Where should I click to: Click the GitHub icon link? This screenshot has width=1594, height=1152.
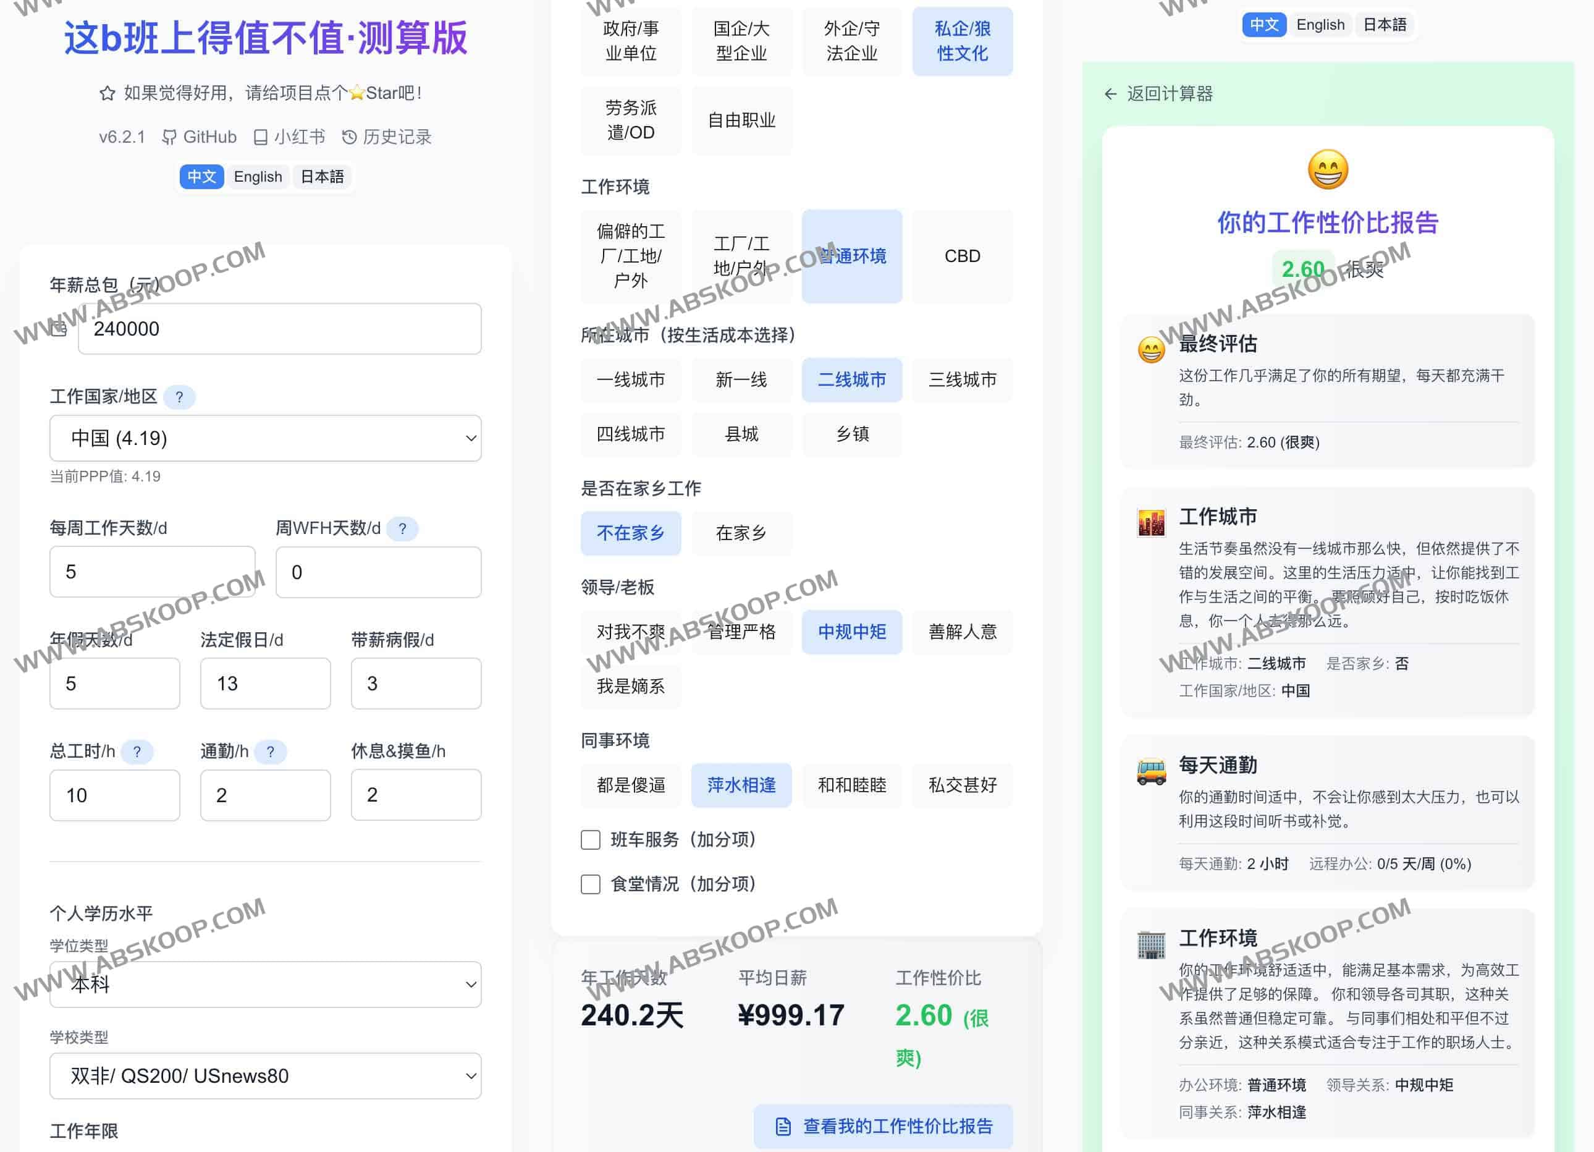click(x=169, y=137)
